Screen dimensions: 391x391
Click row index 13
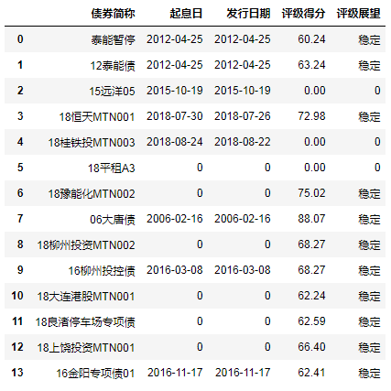pos(17,373)
